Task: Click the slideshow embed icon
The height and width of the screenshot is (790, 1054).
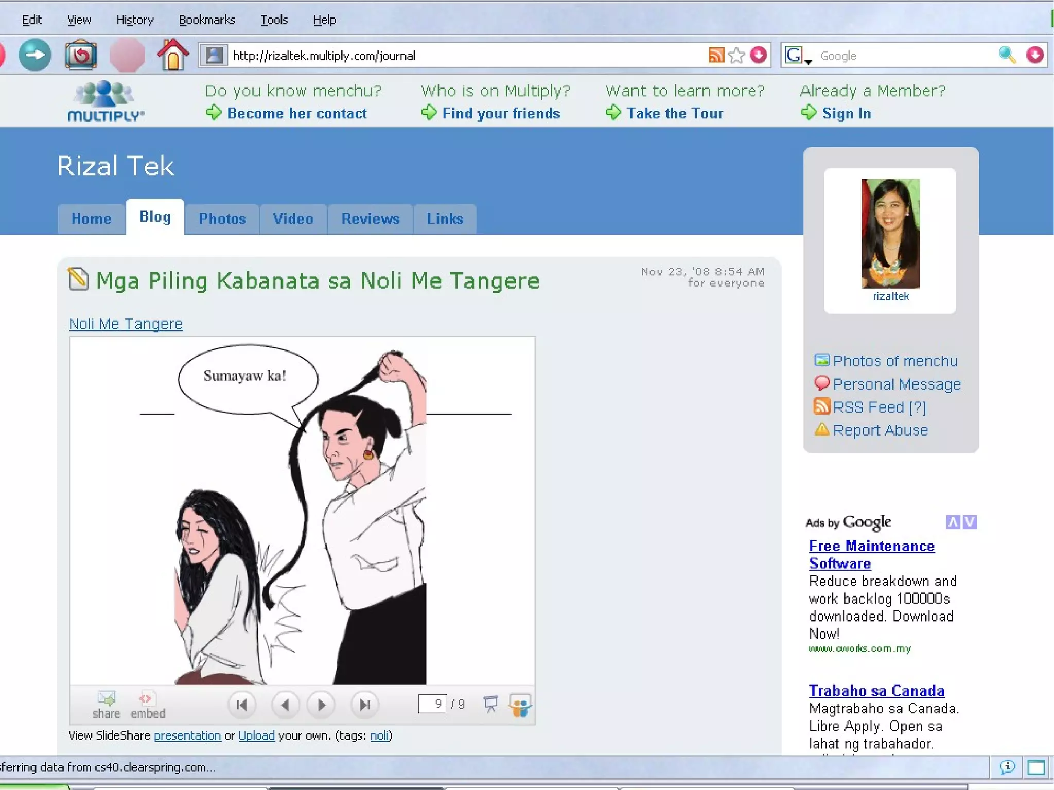Action: (146, 699)
